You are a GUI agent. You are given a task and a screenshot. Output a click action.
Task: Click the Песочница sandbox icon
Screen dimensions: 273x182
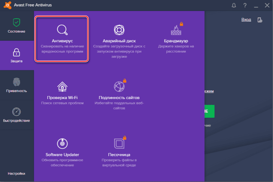point(119,143)
